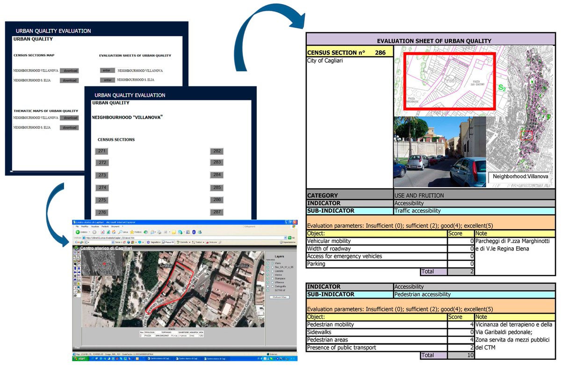Download S. Elia thematic map
The width and height of the screenshot is (561, 365).
pos(70,128)
